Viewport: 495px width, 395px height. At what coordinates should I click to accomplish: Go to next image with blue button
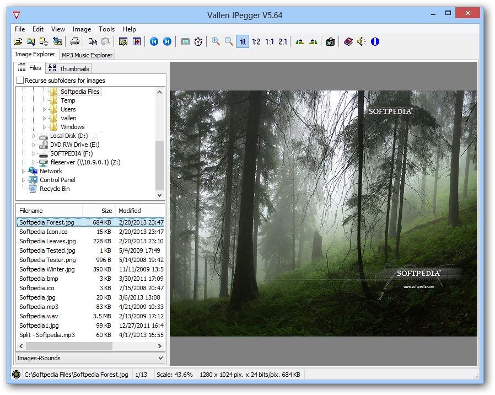click(168, 42)
